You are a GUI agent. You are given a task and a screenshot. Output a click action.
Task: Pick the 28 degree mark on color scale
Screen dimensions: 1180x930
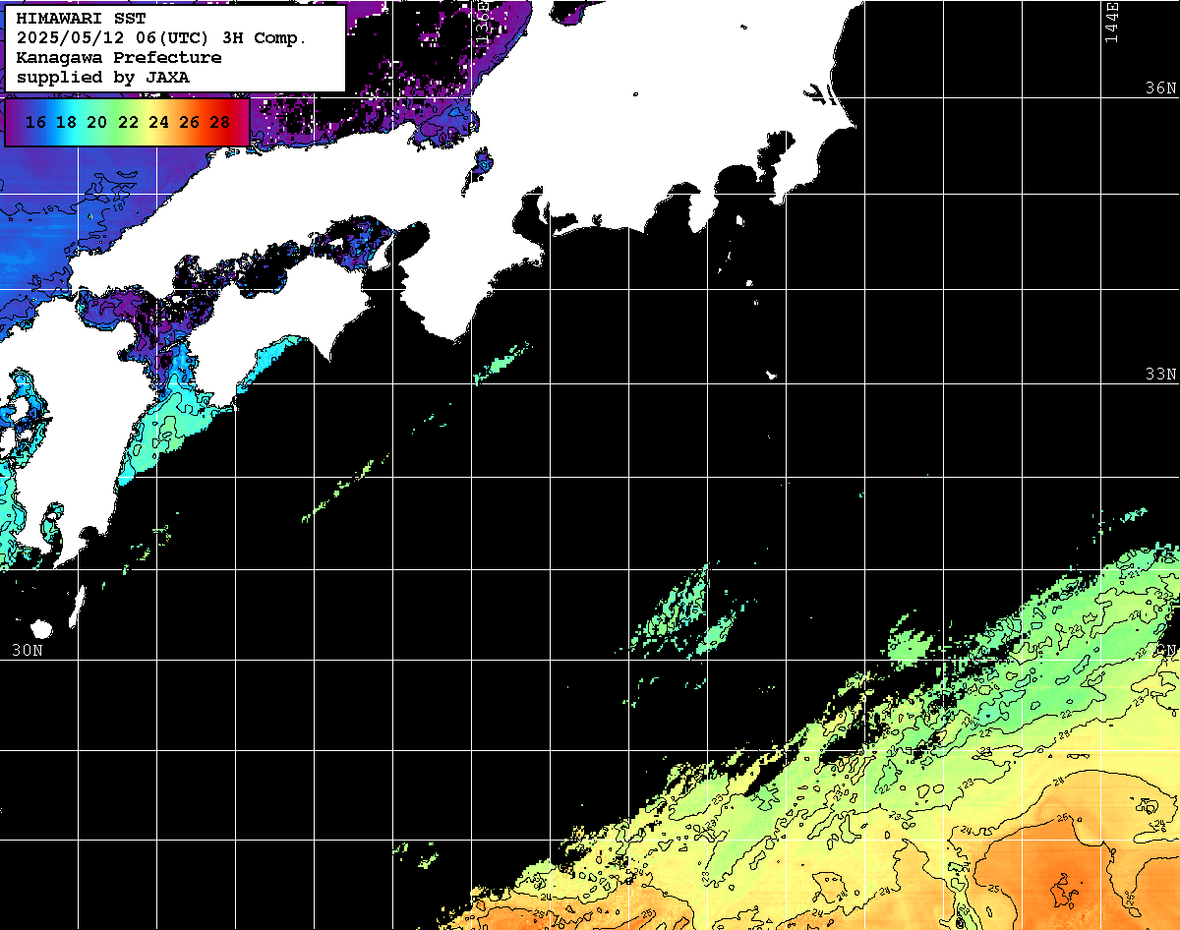click(219, 122)
